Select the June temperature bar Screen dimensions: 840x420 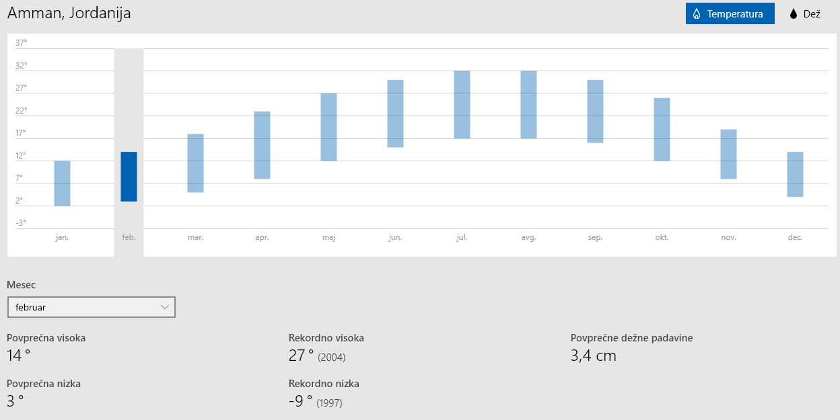pyautogui.click(x=395, y=114)
